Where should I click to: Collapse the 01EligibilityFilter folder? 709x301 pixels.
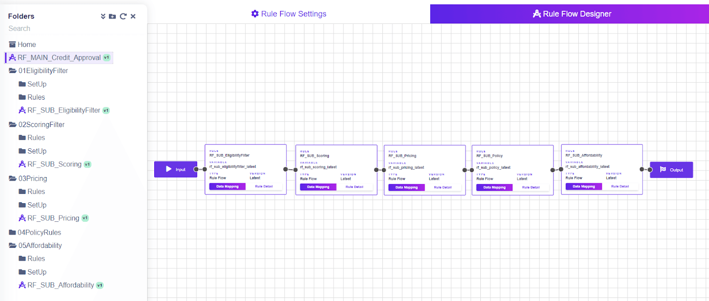coord(39,71)
